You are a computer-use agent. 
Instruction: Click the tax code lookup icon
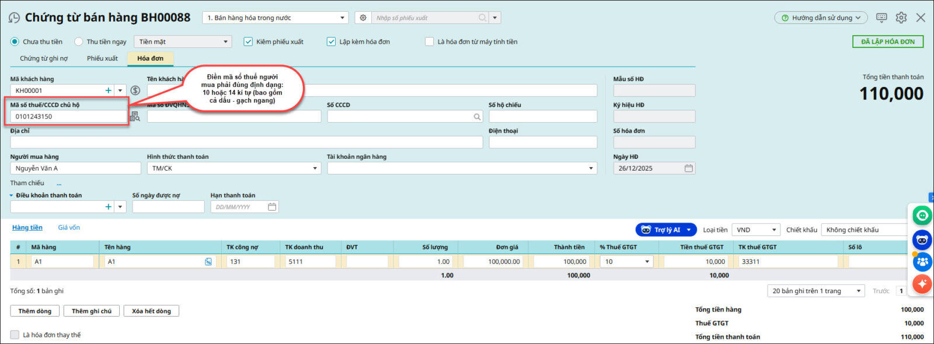[135, 116]
